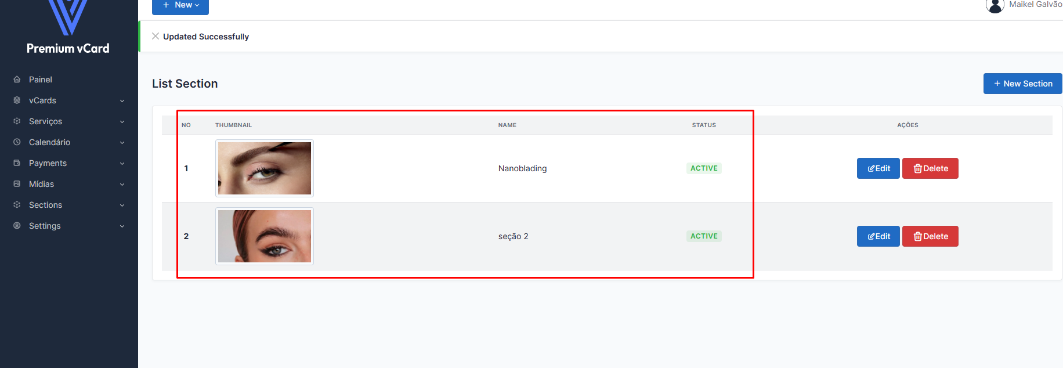Dismiss the Updated Successfully alert
This screenshot has height=368, width=1063.
pyautogui.click(x=156, y=36)
